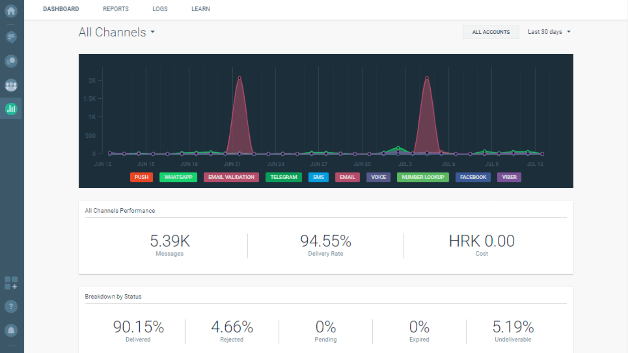
Task: Click the All Channels Performance heading
Action: coord(120,211)
